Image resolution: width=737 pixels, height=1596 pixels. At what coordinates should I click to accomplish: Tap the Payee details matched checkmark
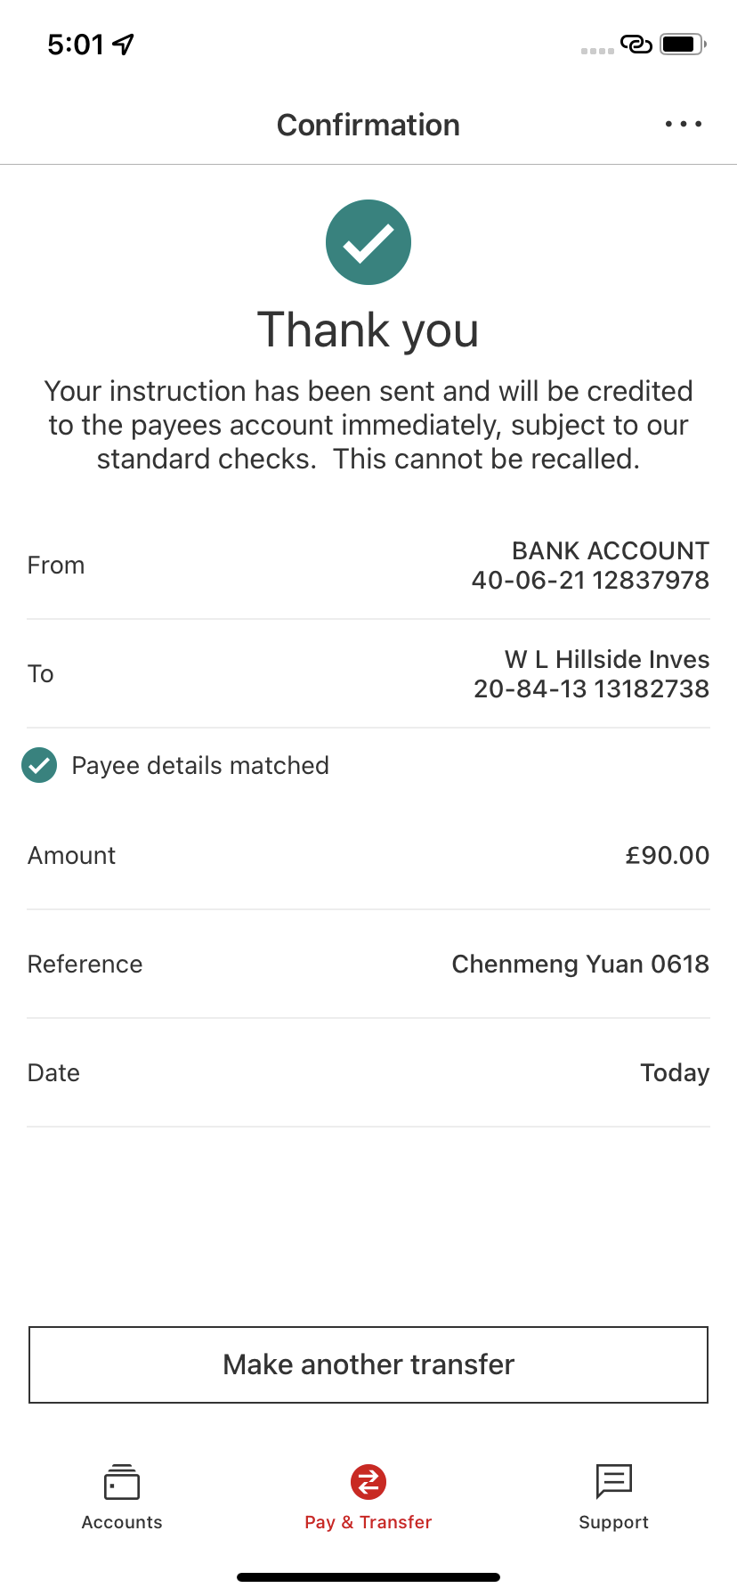tap(39, 765)
